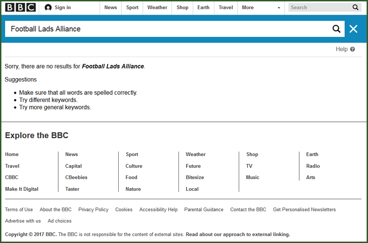Viewport: 368px width, 243px height.
Task: Click 'Try different keywords.' suggestion text
Action: click(x=48, y=100)
